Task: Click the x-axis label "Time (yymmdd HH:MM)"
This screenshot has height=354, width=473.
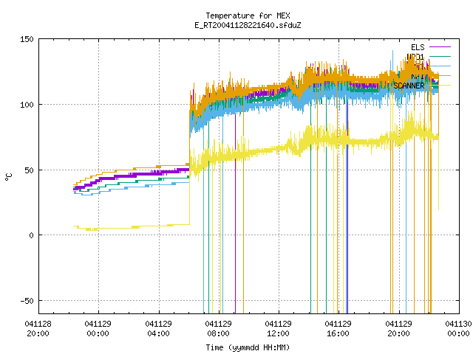Action: 248,347
